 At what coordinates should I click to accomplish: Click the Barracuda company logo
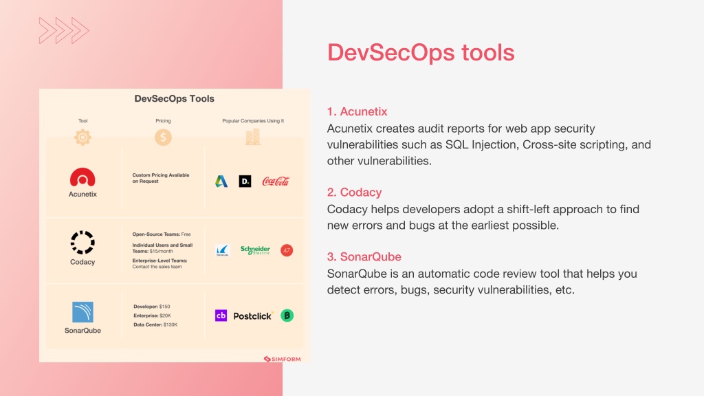click(x=222, y=250)
